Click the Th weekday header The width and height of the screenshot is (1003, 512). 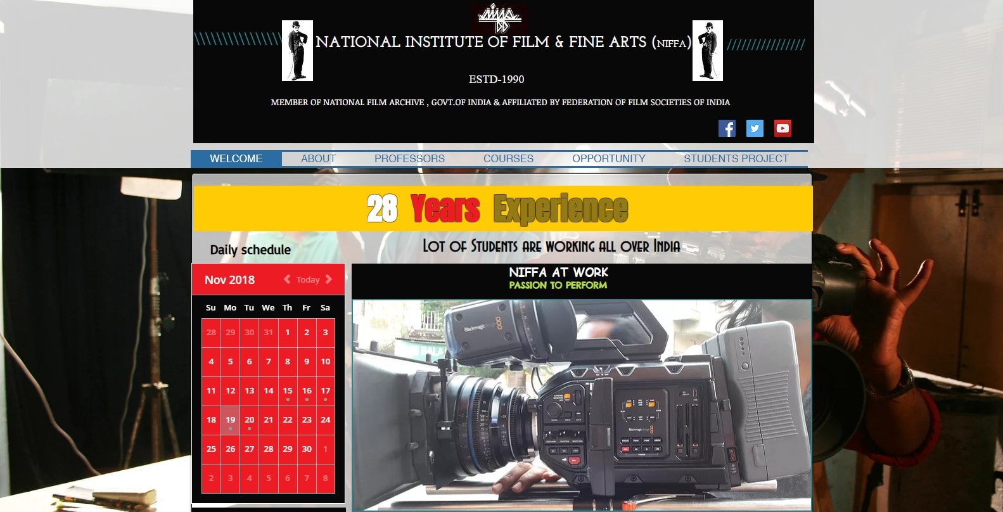(288, 307)
